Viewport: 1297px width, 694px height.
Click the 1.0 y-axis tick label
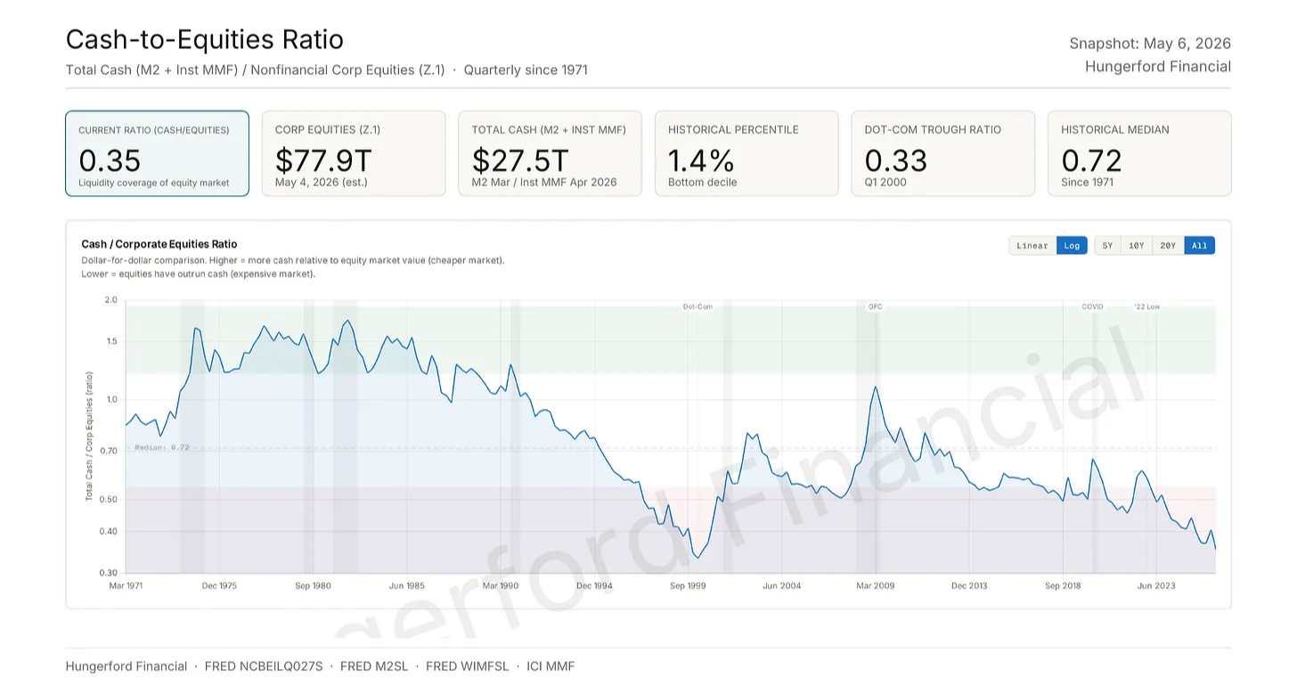click(110, 399)
